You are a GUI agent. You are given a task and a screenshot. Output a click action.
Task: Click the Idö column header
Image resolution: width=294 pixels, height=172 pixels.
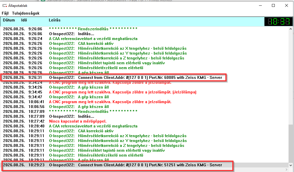coord(24,20)
